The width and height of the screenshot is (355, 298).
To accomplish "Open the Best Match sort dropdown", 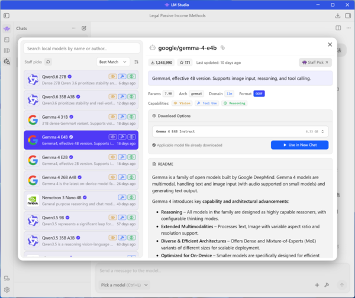I will pyautogui.click(x=113, y=61).
